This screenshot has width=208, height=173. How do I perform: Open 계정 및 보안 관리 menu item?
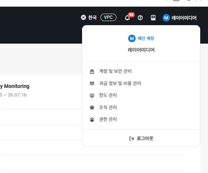115,71
